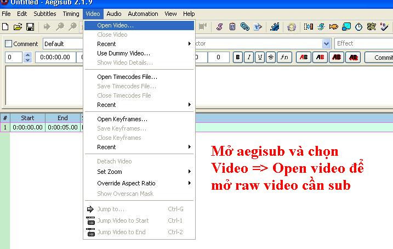The width and height of the screenshot is (393, 249).
Task: Choose Open Timecodes File… menu entry
Action: tap(139, 77)
